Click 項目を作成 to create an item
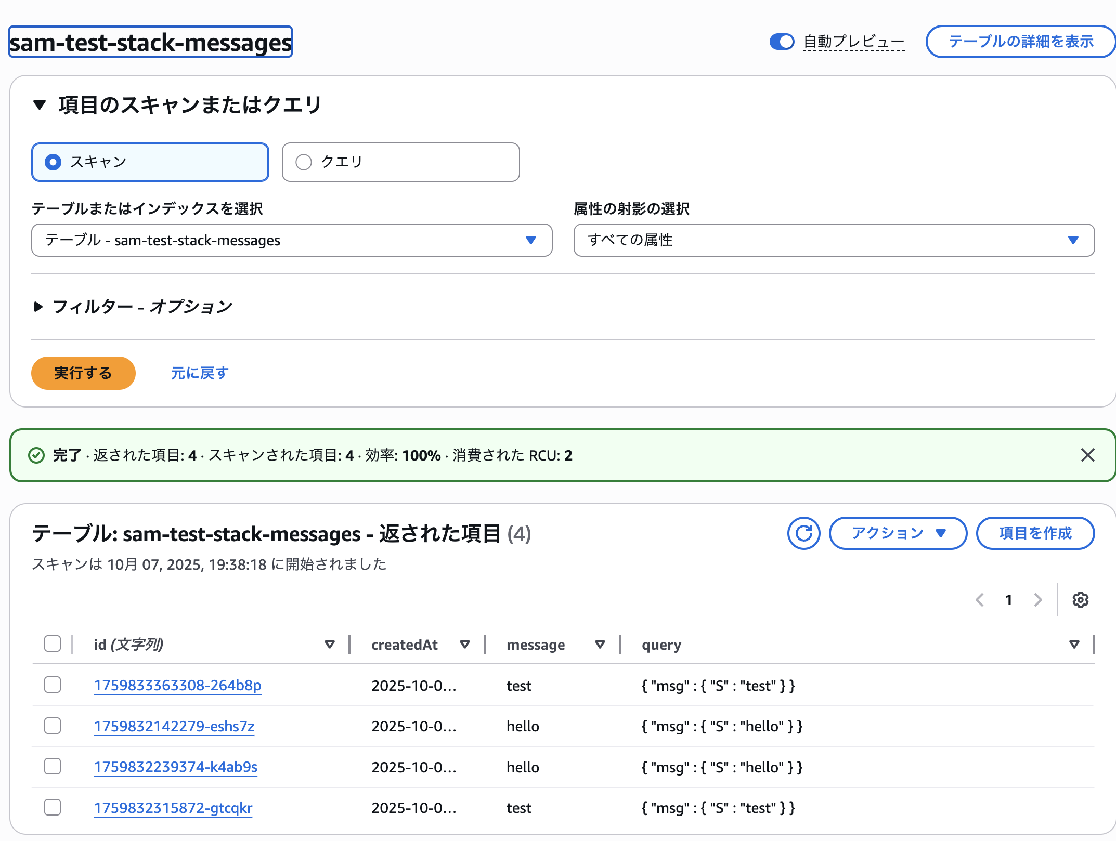The height and width of the screenshot is (841, 1116). [1034, 533]
